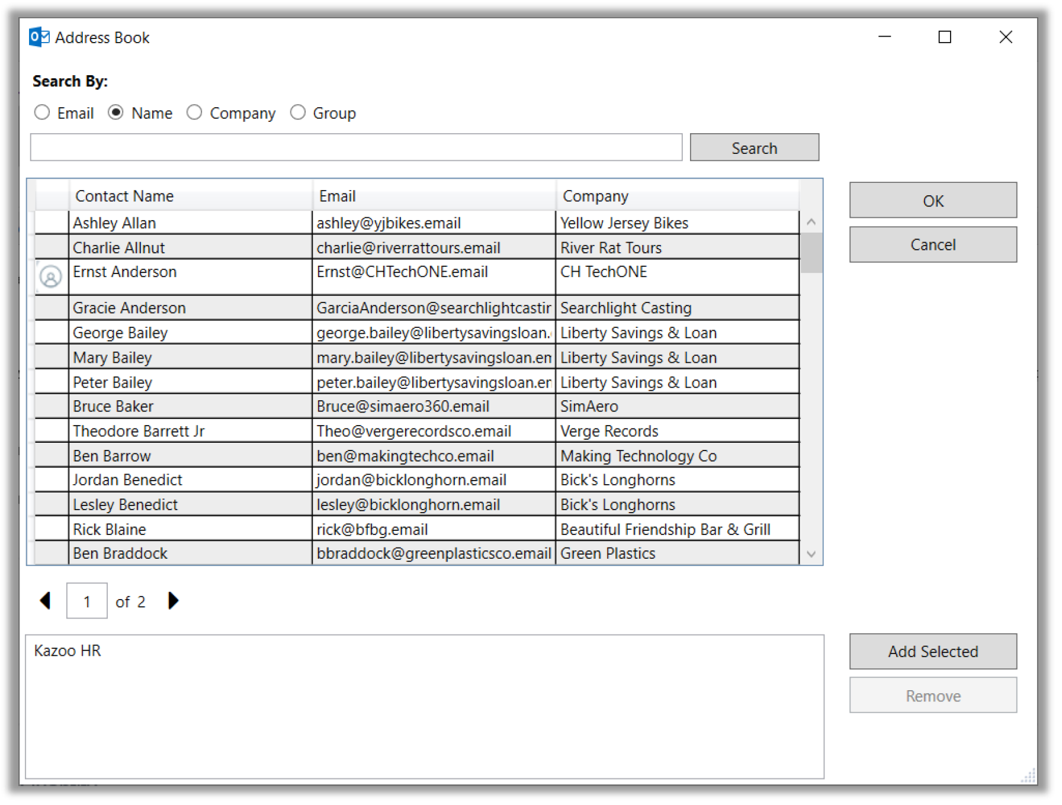Viewport: 1062px width, 805px height.
Task: Click the jordan@bicklonghorn.email address
Action: [411, 480]
